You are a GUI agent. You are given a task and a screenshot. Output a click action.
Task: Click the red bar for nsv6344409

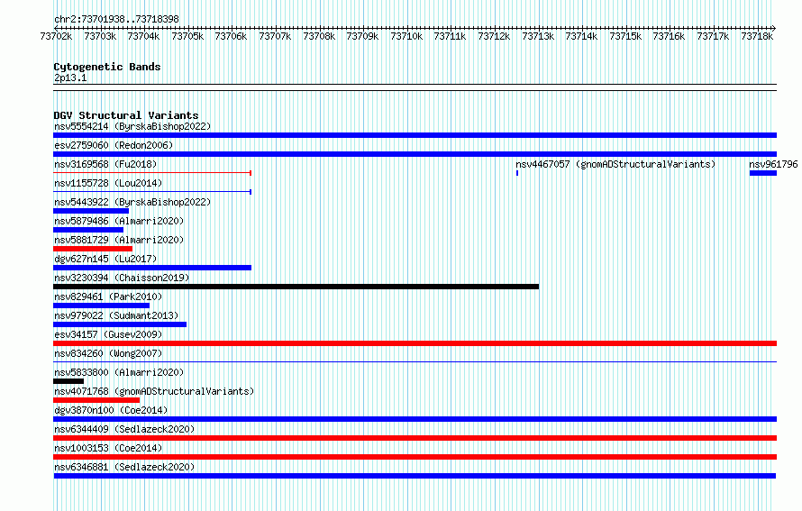[x=415, y=438]
